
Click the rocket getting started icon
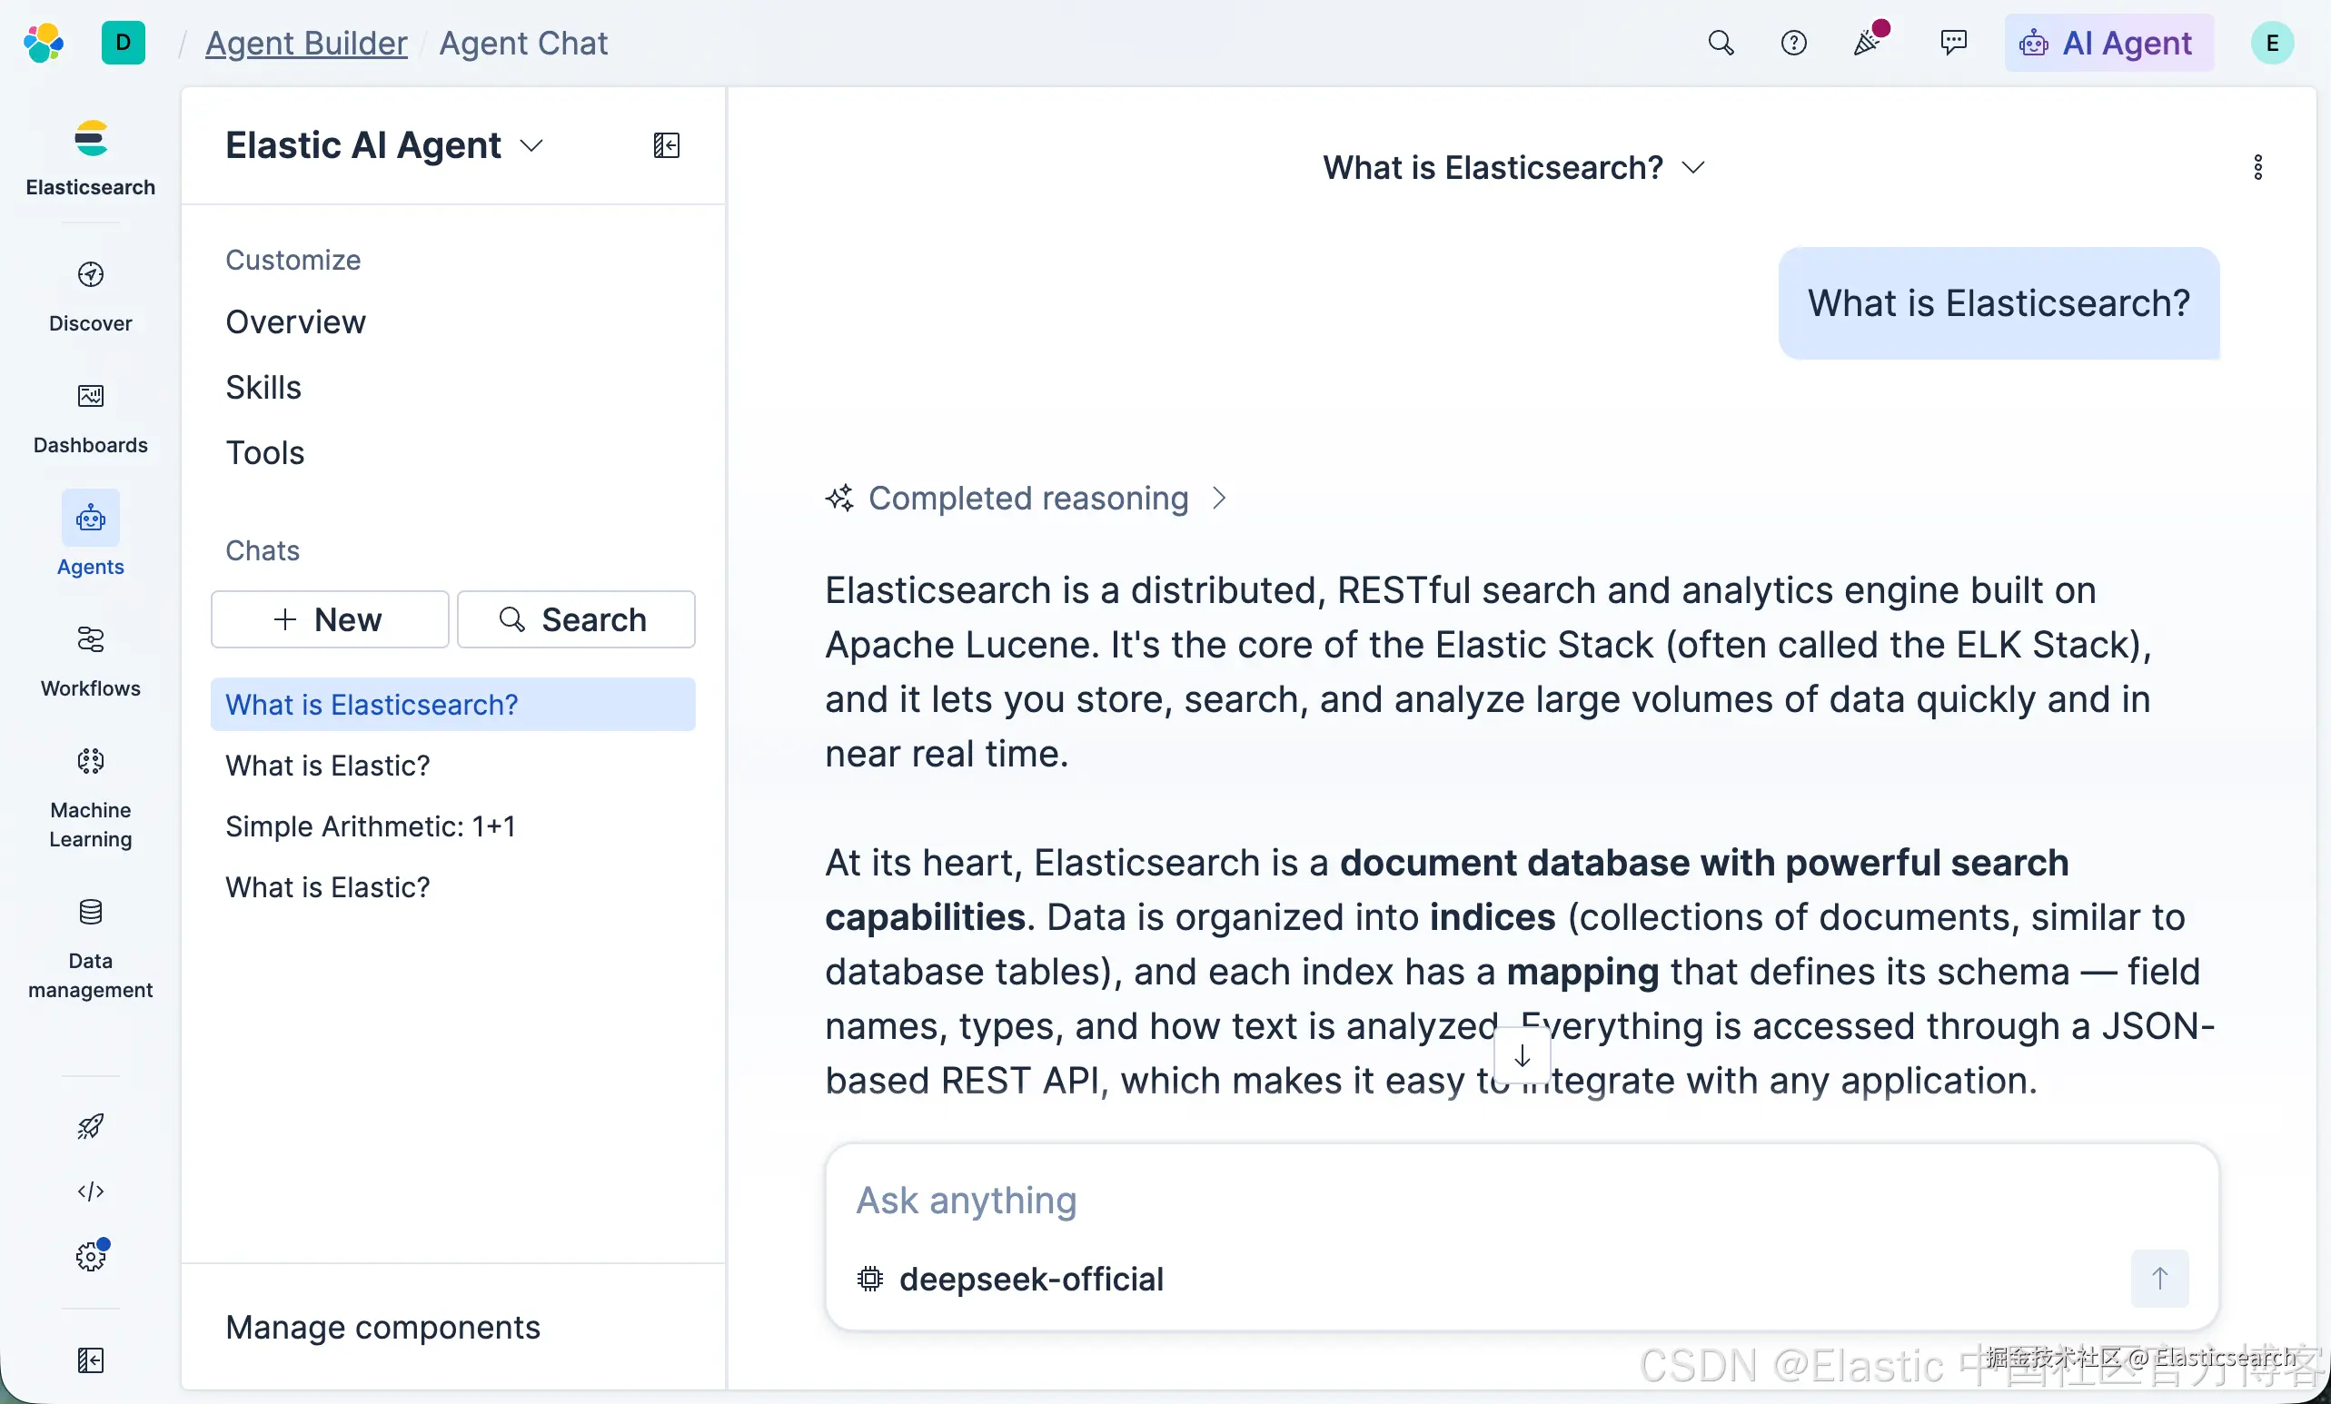pyautogui.click(x=91, y=1126)
